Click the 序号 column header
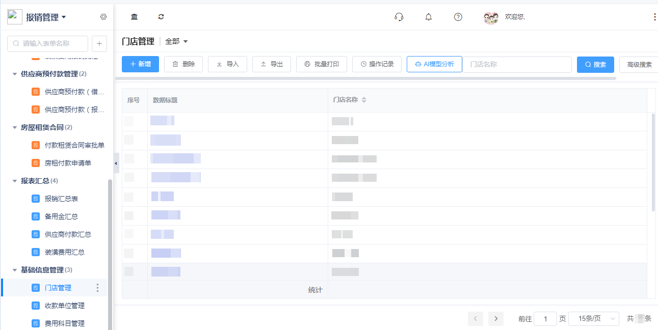 point(134,100)
